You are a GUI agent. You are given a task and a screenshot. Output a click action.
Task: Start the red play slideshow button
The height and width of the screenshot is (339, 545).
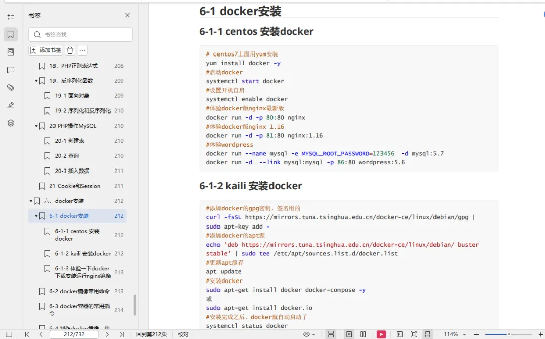pos(381,334)
